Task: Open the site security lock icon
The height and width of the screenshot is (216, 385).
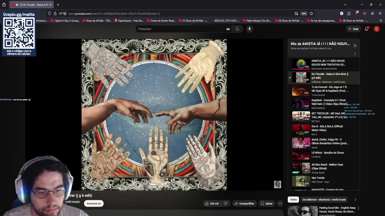Action: coord(55,13)
